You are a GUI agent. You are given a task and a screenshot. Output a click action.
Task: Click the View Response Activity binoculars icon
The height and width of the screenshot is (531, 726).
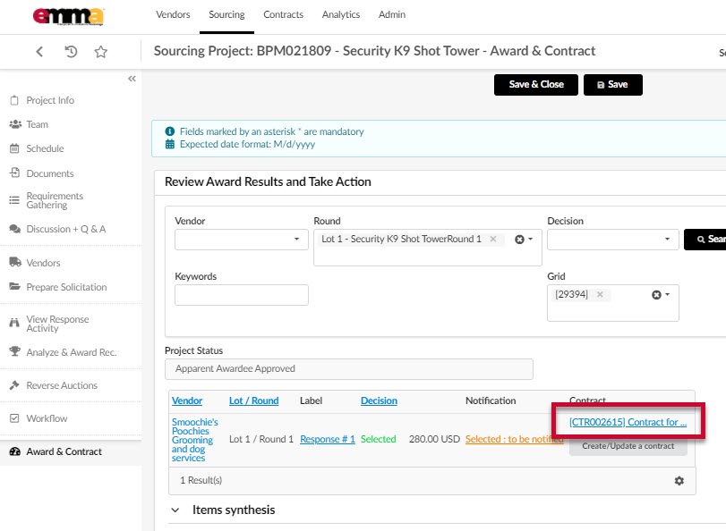click(15, 323)
